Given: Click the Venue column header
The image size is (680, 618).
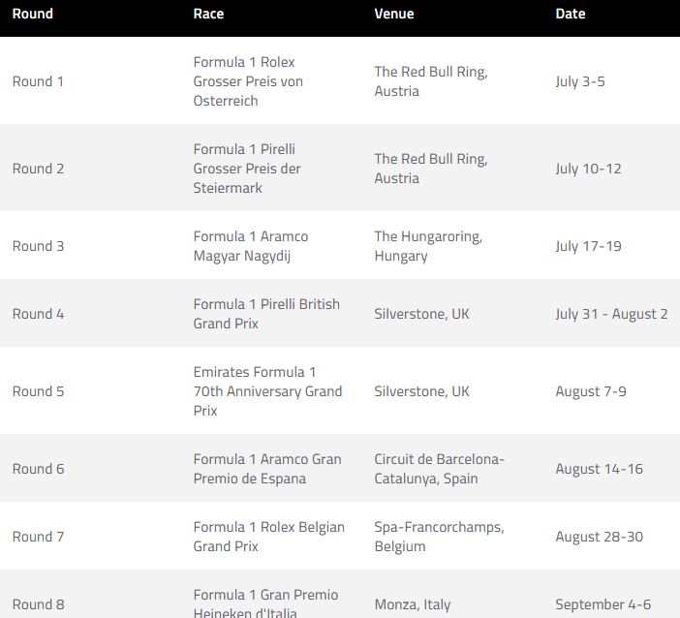Looking at the screenshot, I should (394, 14).
